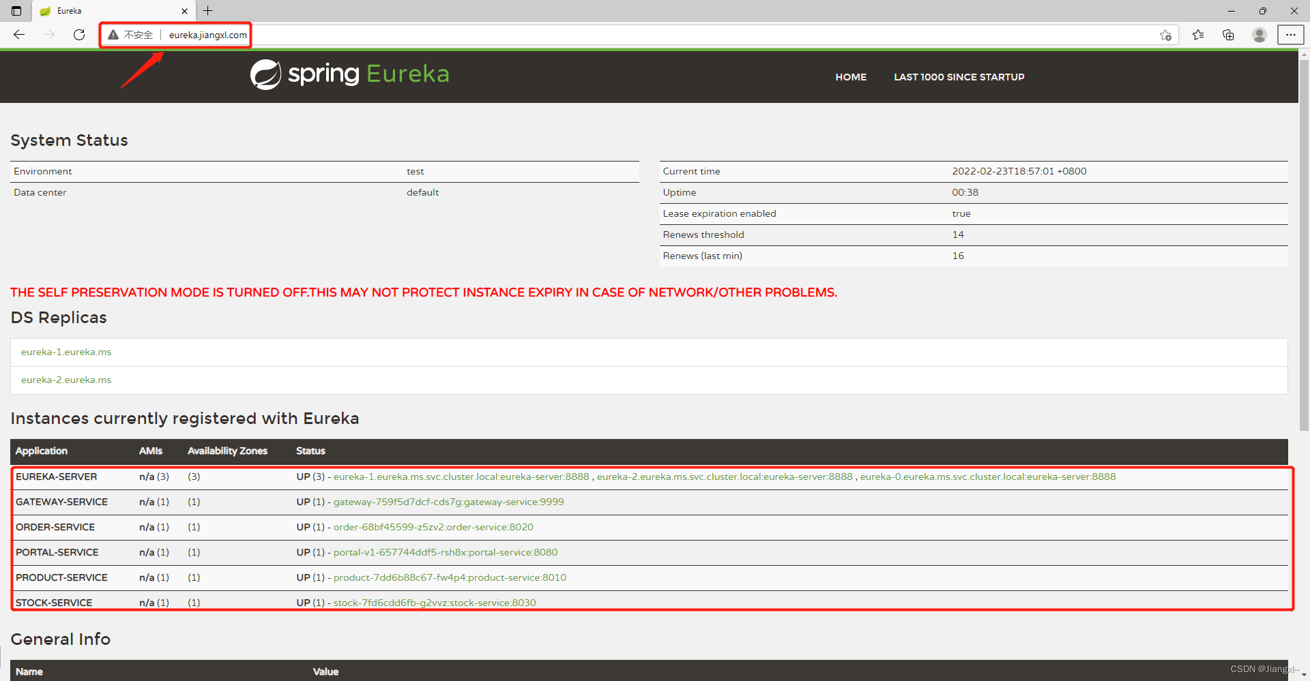Click the General Info heading
1310x681 pixels.
coord(60,639)
